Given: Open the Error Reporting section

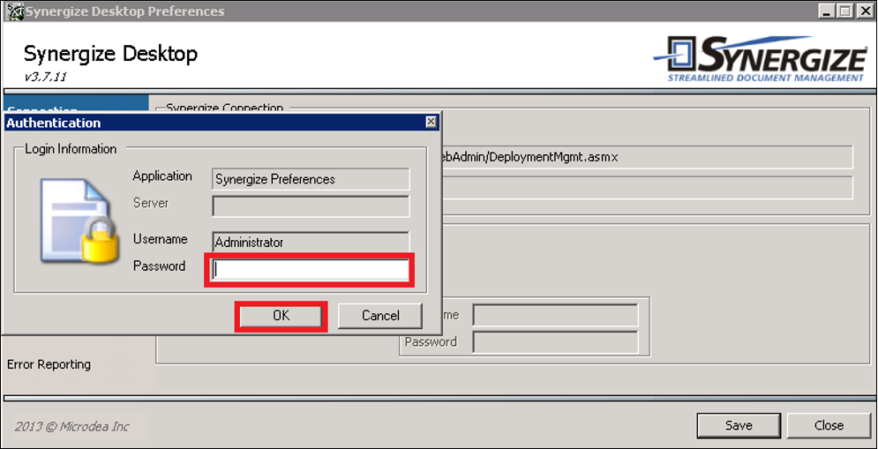Looking at the screenshot, I should click(49, 364).
